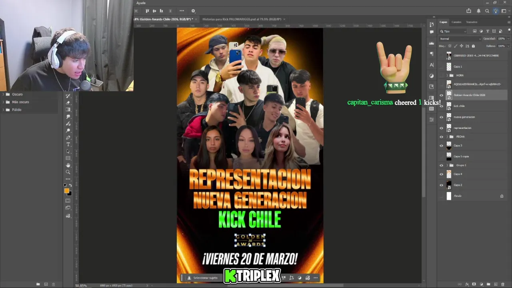The width and height of the screenshot is (512, 288).
Task: Click the Seleccionar sujeto button
Action: 203,278
